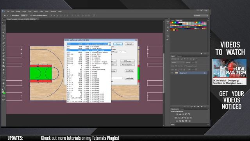Select the Hand tool

pos(4,83)
